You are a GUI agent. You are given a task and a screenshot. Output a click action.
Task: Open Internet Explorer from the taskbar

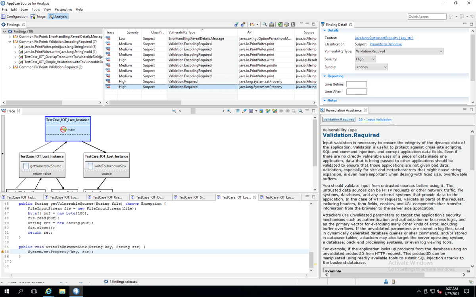(x=48, y=291)
